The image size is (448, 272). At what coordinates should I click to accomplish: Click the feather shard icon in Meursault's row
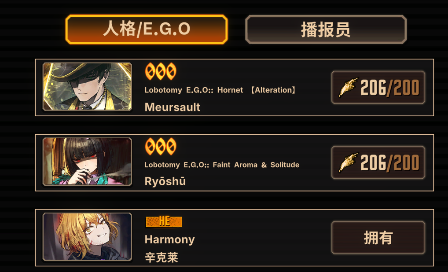(x=348, y=87)
